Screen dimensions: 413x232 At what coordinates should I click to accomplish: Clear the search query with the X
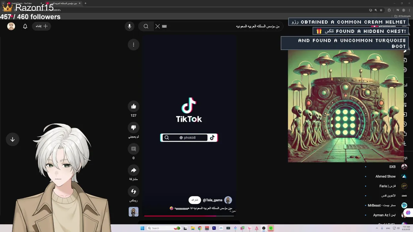[x=157, y=26]
